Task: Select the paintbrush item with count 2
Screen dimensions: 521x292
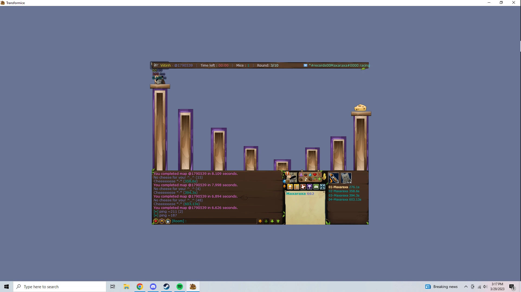Action: click(x=334, y=178)
